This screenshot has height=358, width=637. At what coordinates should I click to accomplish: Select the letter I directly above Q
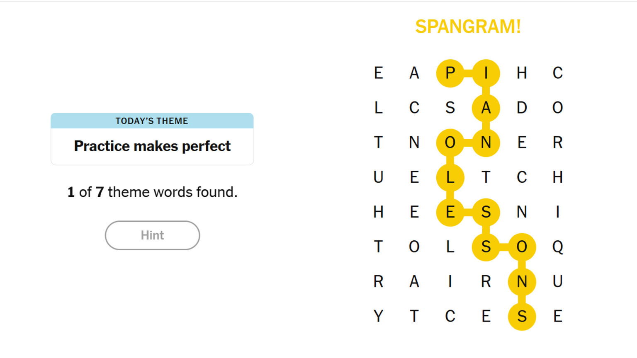[557, 212]
